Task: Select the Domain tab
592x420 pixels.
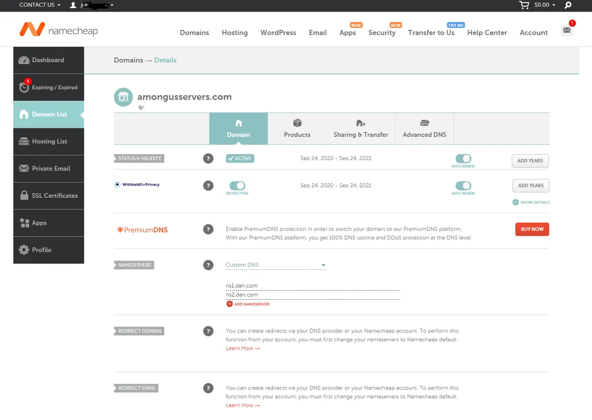Action: tap(239, 129)
